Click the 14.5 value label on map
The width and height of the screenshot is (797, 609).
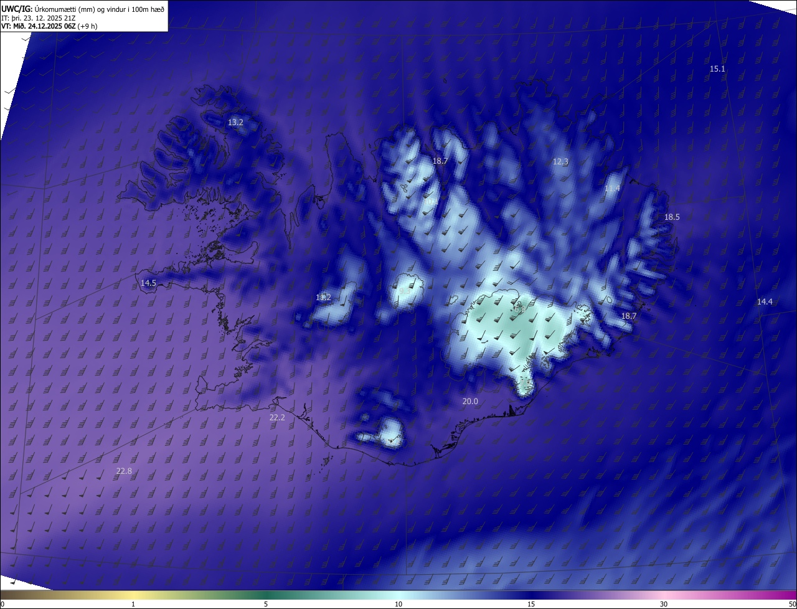tap(148, 283)
